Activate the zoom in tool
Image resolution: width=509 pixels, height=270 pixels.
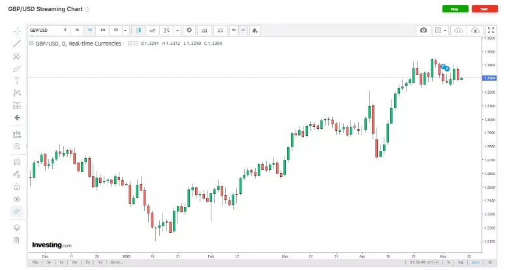point(17,146)
